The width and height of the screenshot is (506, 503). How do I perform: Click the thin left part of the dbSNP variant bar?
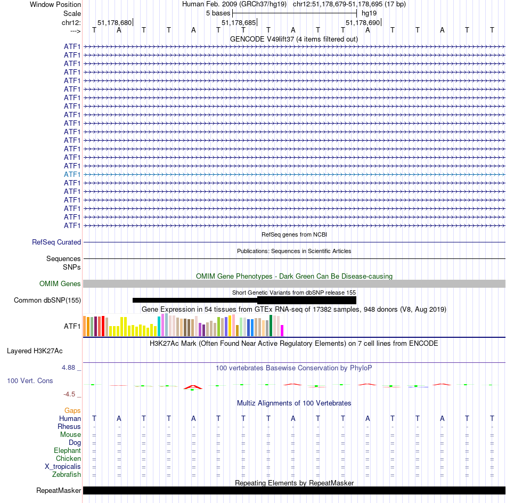[x=194, y=300]
